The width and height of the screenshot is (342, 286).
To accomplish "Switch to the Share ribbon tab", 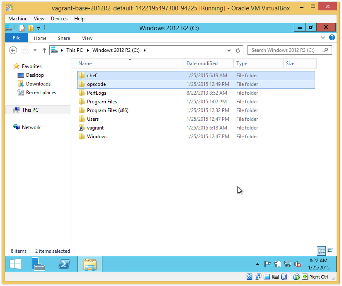I will point(64,38).
